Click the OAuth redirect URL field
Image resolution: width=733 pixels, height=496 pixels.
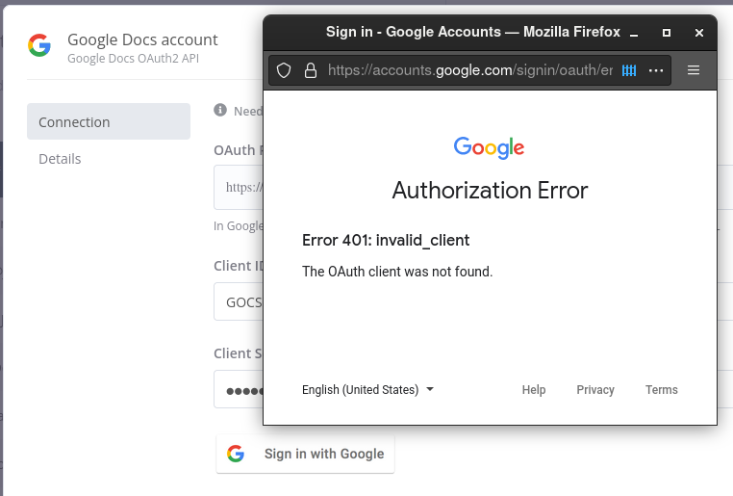click(239, 188)
